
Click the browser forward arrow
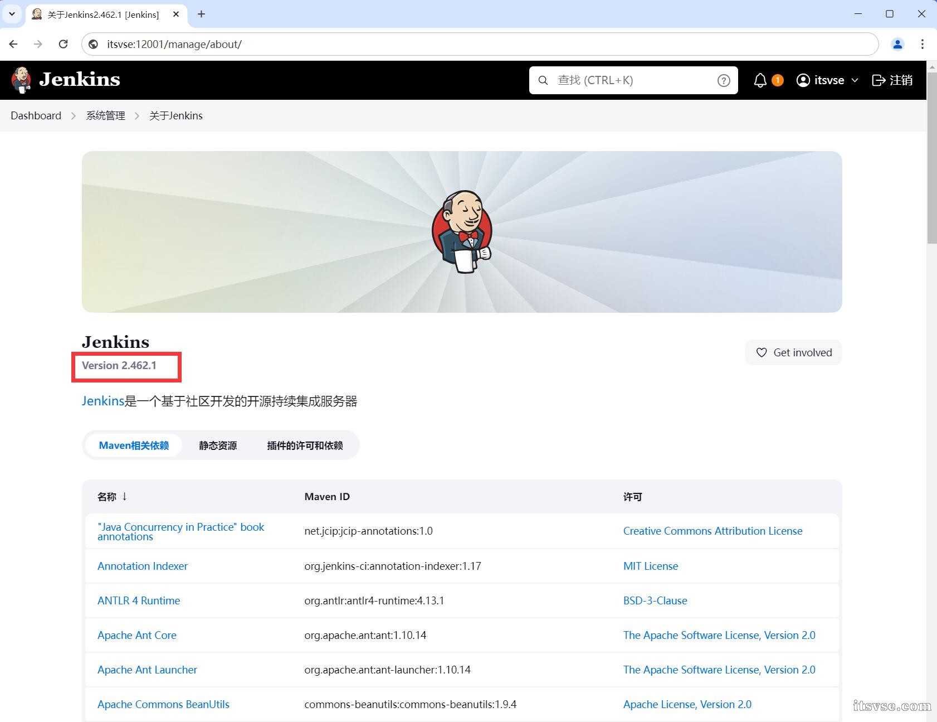click(x=38, y=44)
